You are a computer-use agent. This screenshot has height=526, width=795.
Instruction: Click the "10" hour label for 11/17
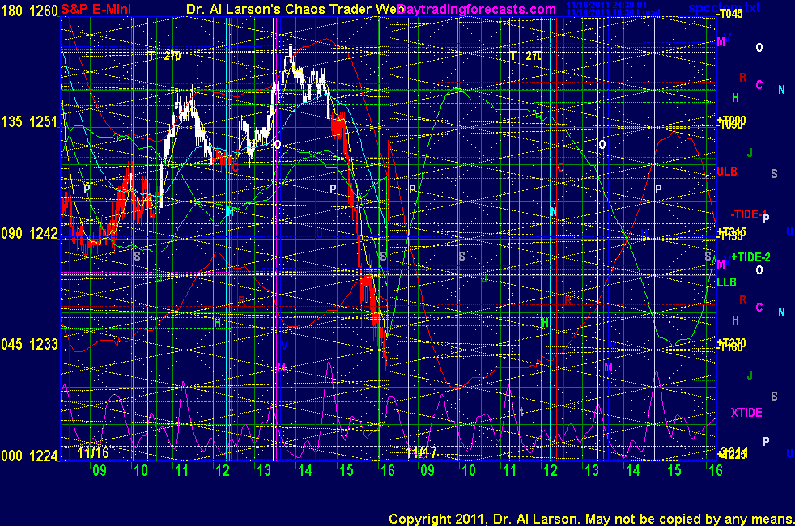tap(469, 470)
